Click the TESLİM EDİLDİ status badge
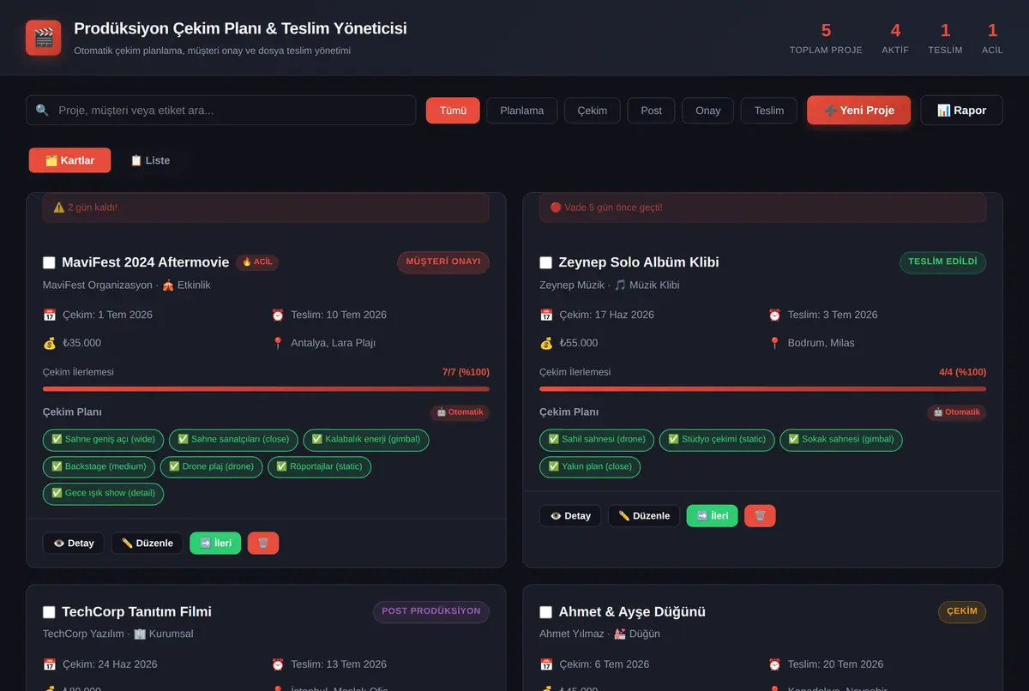Screen dimensions: 1029x691 (x=942, y=262)
